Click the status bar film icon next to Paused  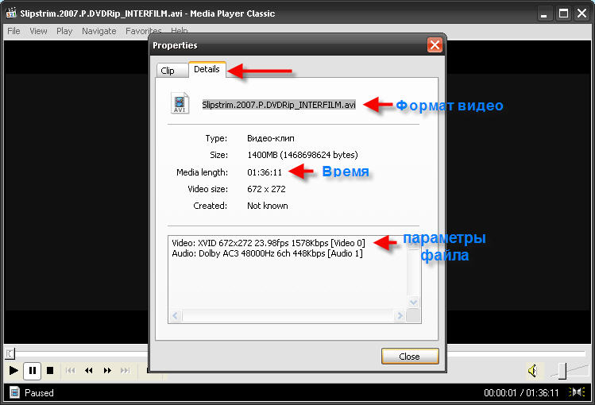click(14, 392)
